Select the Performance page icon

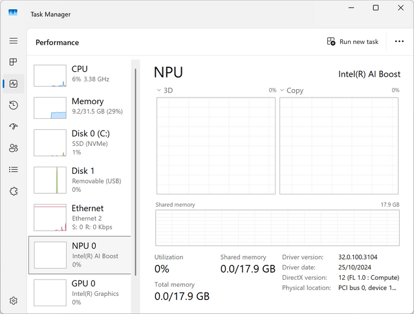coord(14,84)
